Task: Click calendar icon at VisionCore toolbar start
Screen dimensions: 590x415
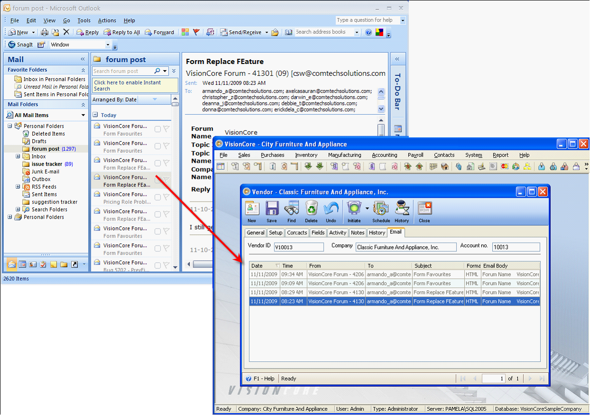Action: [x=220, y=166]
